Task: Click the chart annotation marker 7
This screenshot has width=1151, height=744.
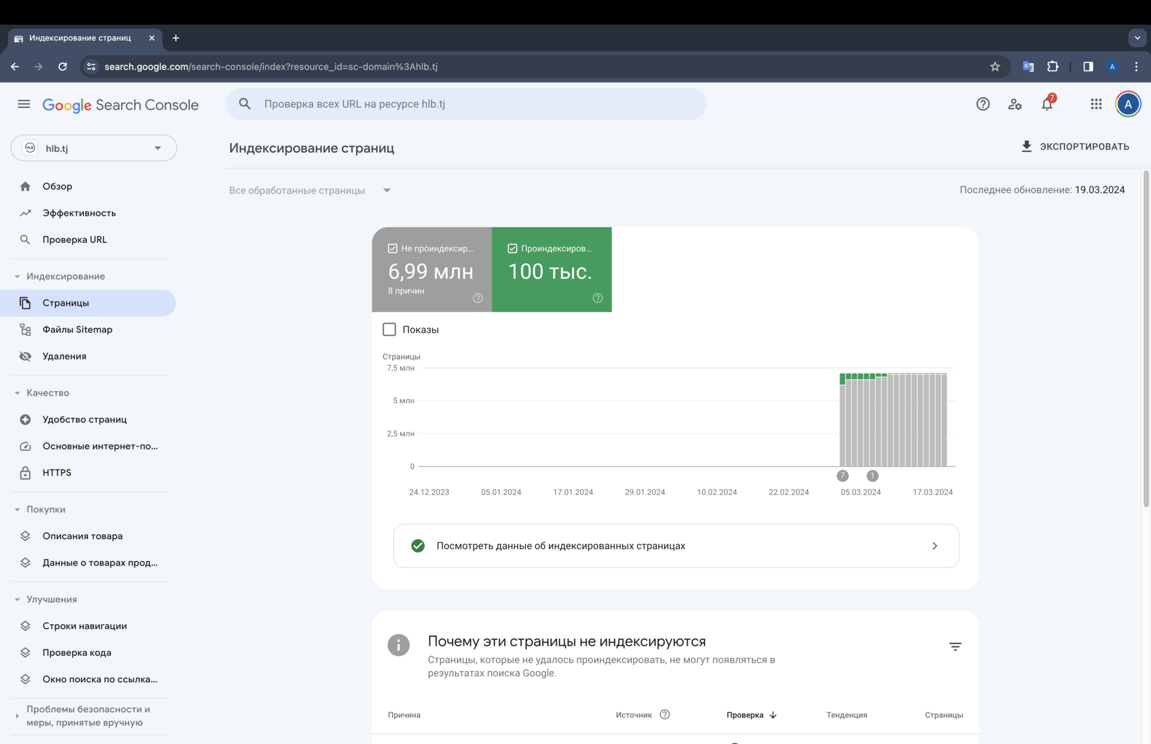Action: [x=842, y=475]
